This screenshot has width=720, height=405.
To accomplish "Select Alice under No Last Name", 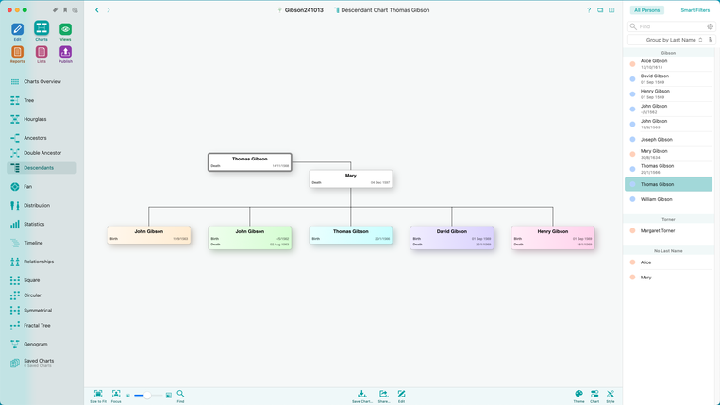I will tap(668, 262).
